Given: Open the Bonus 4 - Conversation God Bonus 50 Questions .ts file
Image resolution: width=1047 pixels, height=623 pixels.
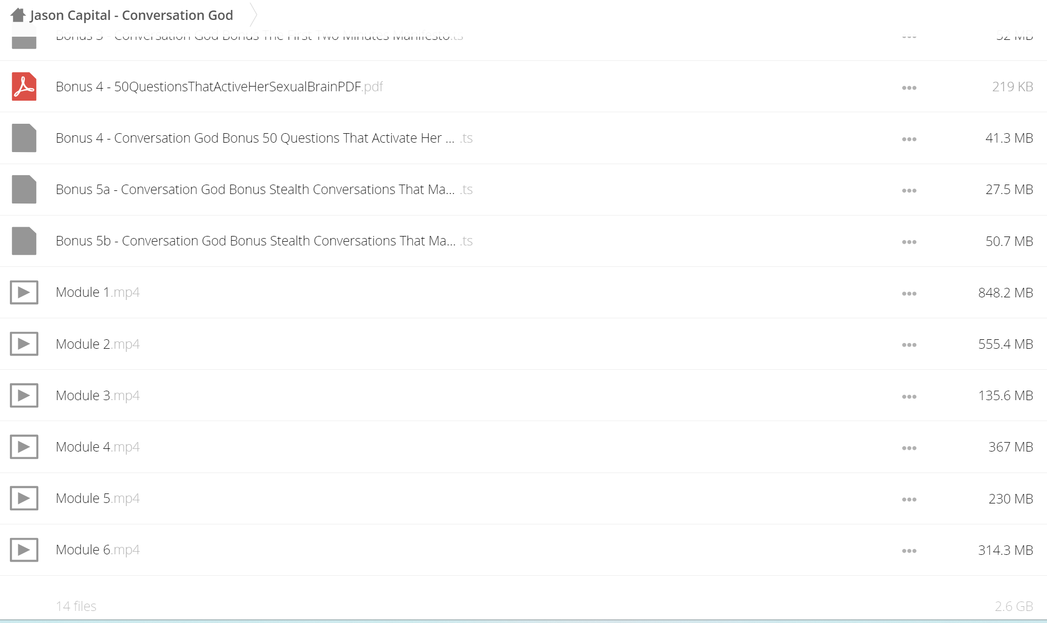Looking at the screenshot, I should (264, 138).
